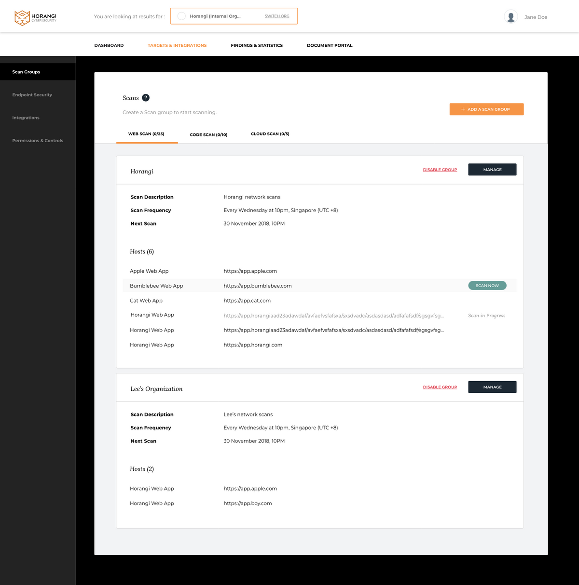The image size is (579, 585).
Task: Select the organization radio circle in the org field
Action: click(x=181, y=16)
